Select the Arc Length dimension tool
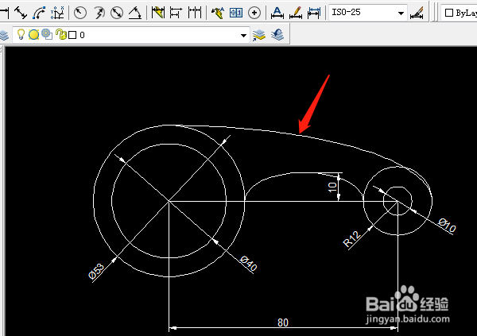477x336 pixels. (39, 13)
